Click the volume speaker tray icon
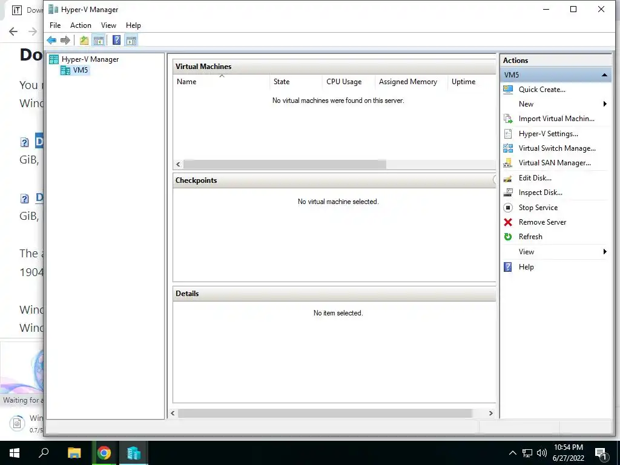Screen dimensions: 620x465 coord(542,453)
